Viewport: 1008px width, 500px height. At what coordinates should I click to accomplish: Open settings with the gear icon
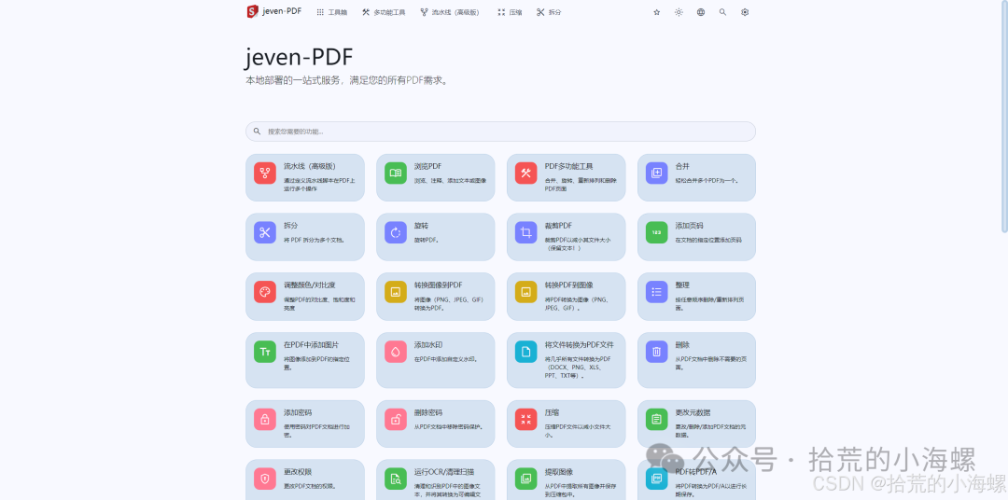[745, 12]
